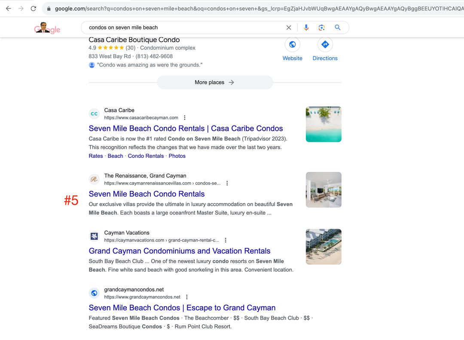464x340 pixels.
Task: Click the Cayman Vacations favicon
Action: pos(94,236)
